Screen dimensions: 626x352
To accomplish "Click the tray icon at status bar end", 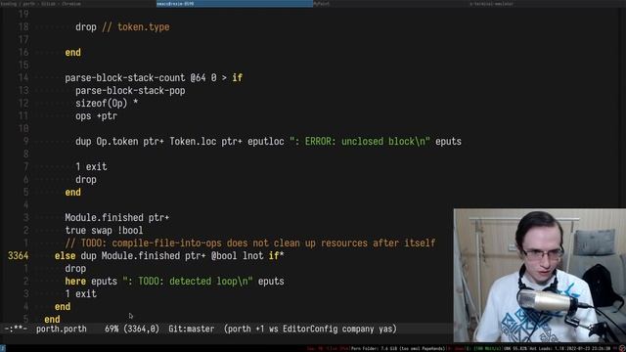I will (x=622, y=348).
